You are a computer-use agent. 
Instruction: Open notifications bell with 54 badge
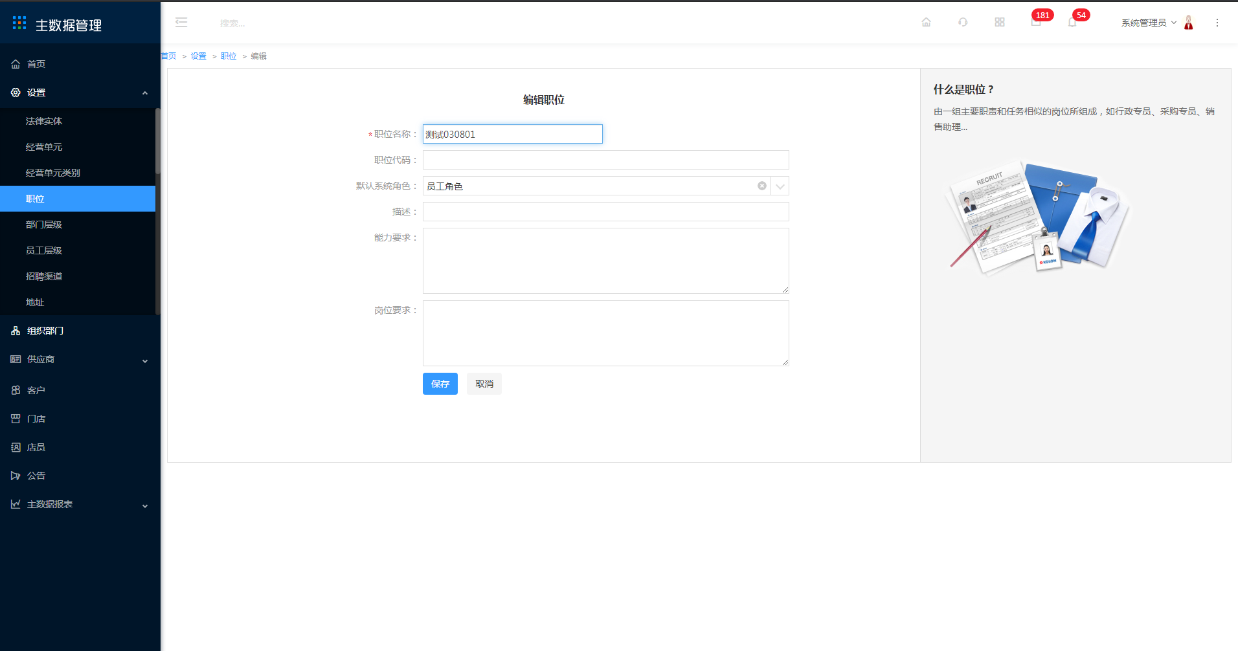click(1072, 22)
